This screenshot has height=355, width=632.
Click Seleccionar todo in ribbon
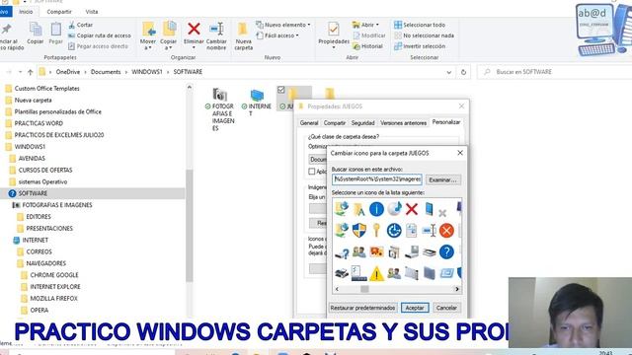point(420,25)
